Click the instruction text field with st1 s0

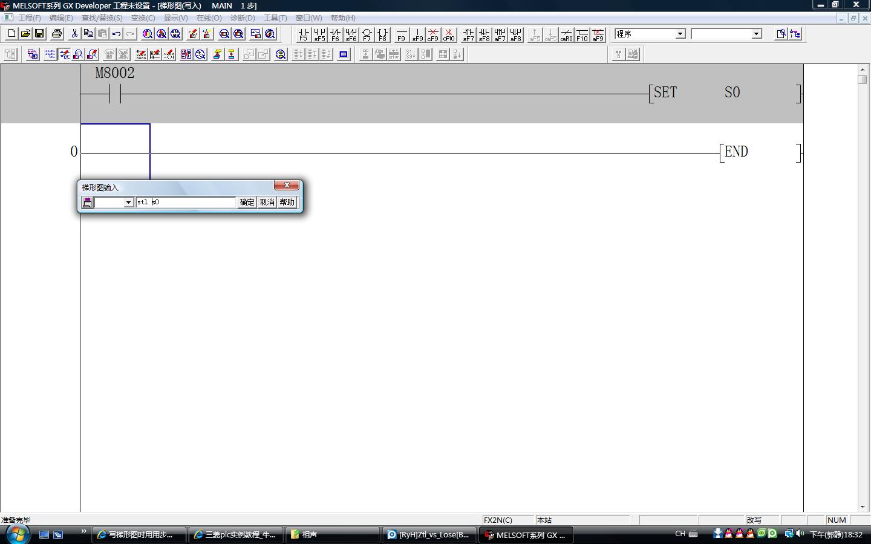coord(186,202)
